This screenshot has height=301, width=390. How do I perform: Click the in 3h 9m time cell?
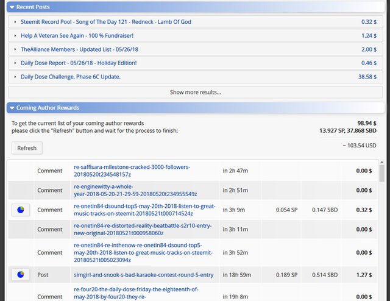(234, 210)
